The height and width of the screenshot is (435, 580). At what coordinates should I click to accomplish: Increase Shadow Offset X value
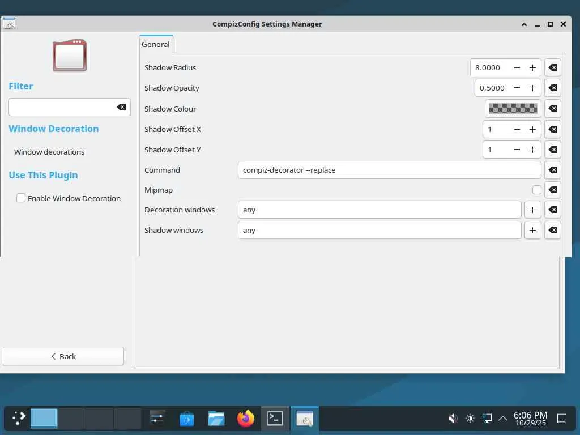(x=532, y=129)
